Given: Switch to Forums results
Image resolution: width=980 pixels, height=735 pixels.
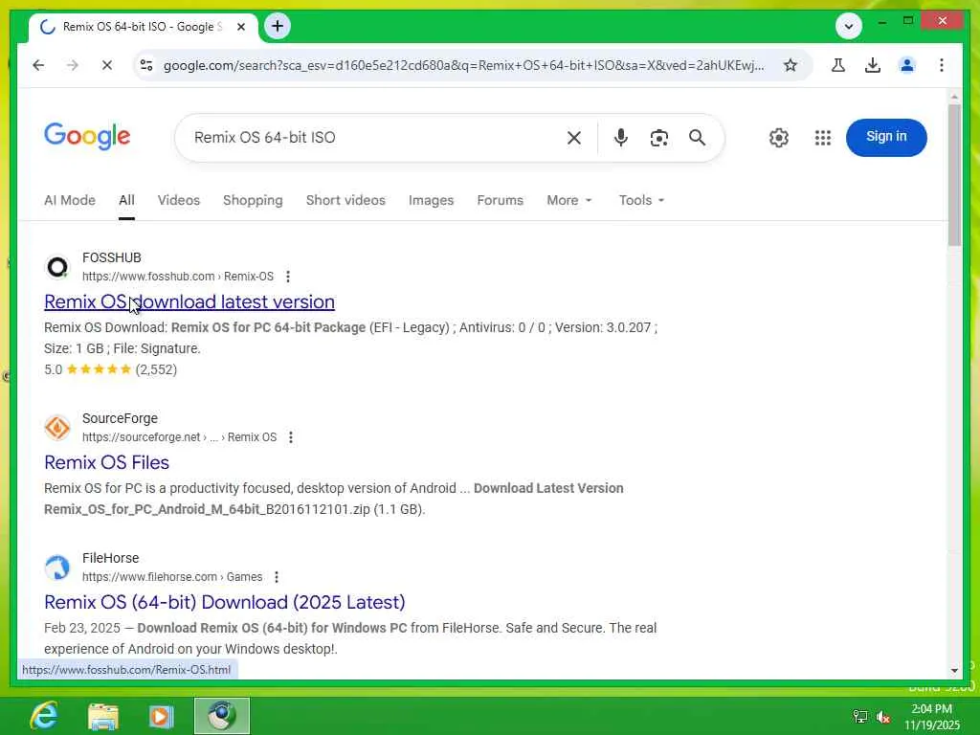Looking at the screenshot, I should 500,200.
